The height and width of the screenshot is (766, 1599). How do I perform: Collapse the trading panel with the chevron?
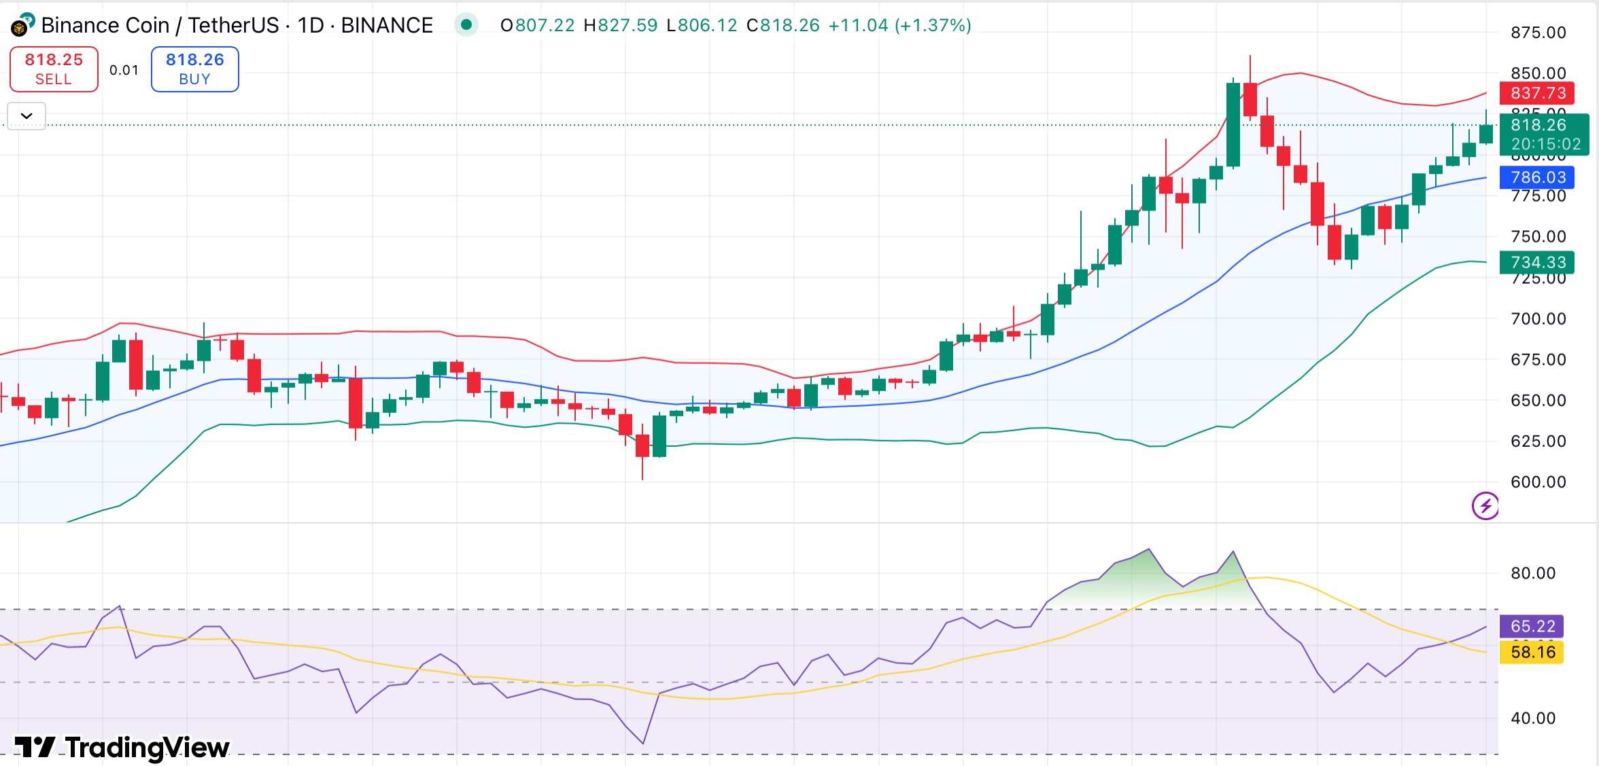25,115
